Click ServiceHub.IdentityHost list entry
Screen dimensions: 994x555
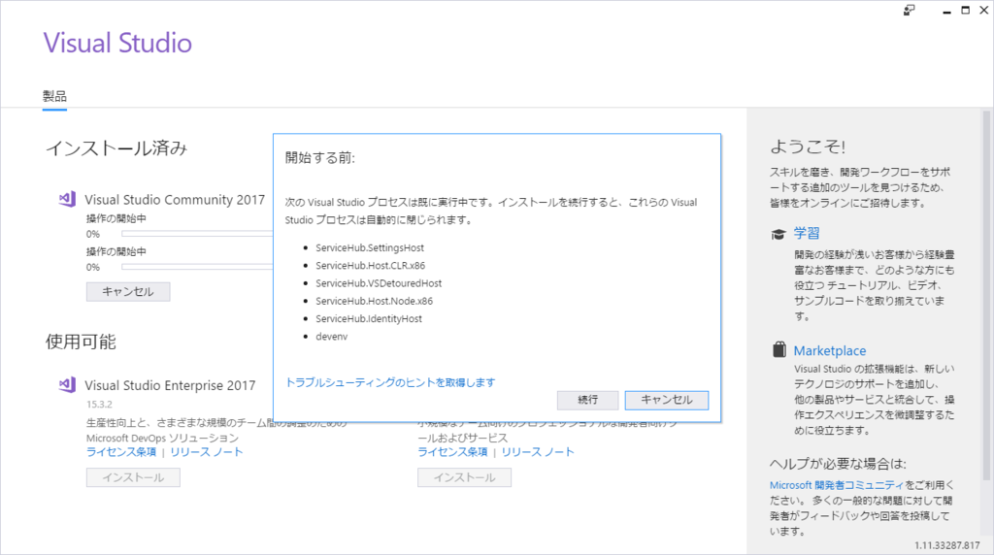tap(368, 318)
